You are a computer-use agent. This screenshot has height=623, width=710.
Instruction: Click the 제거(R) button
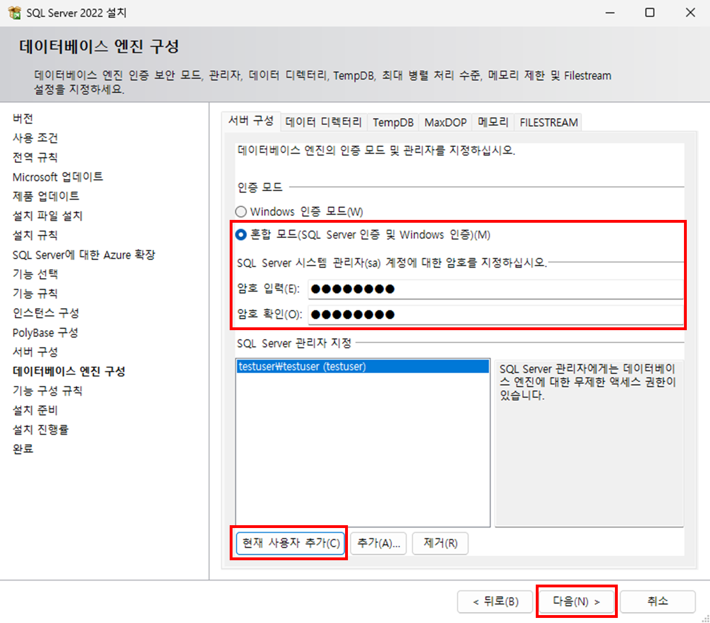point(440,543)
